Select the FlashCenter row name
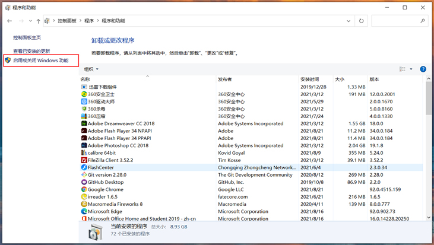The width and height of the screenshot is (434, 245). [x=101, y=167]
